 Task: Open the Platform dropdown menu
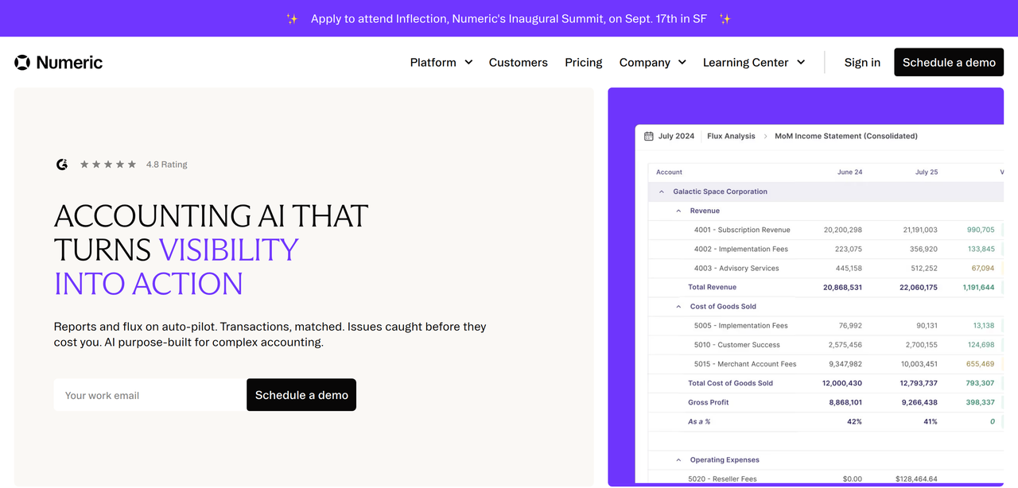441,62
